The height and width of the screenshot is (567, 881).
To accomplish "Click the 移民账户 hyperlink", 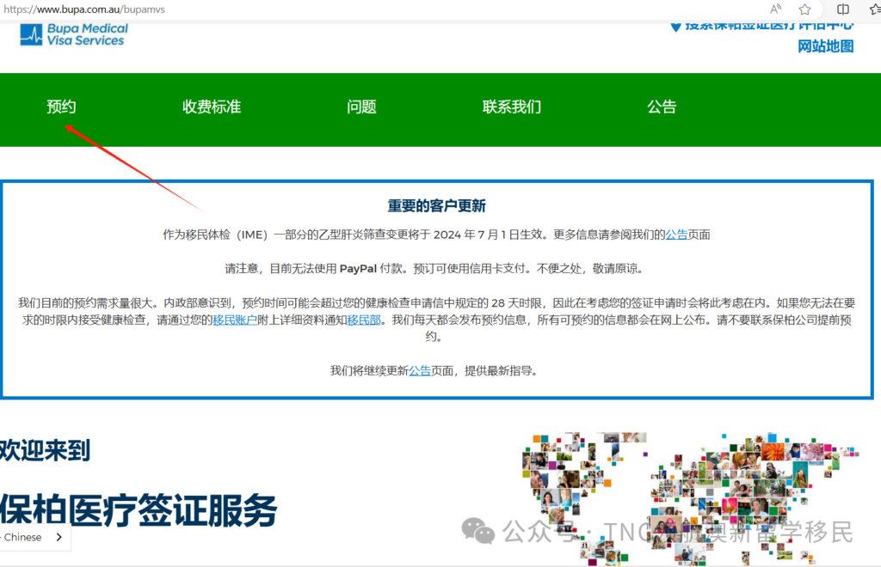I will pos(236,320).
